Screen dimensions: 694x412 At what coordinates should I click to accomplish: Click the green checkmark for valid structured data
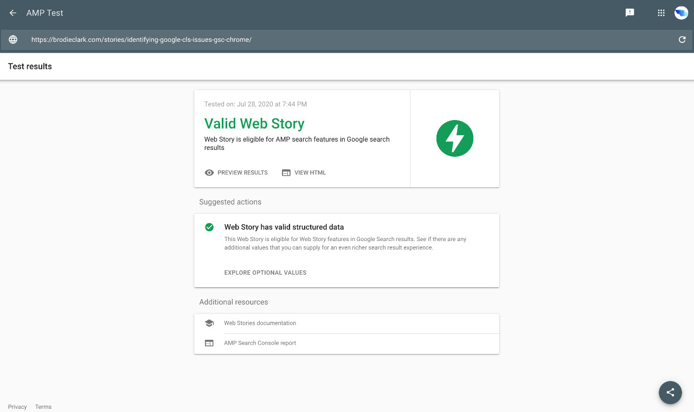point(209,227)
